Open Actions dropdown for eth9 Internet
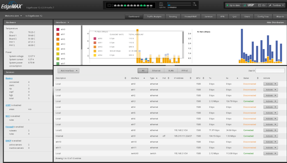 pyautogui.click(x=271, y=136)
